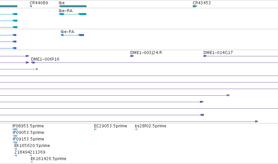
Task: Select the CR43453 gene arrow
Action: pyautogui.click(x=195, y=6)
